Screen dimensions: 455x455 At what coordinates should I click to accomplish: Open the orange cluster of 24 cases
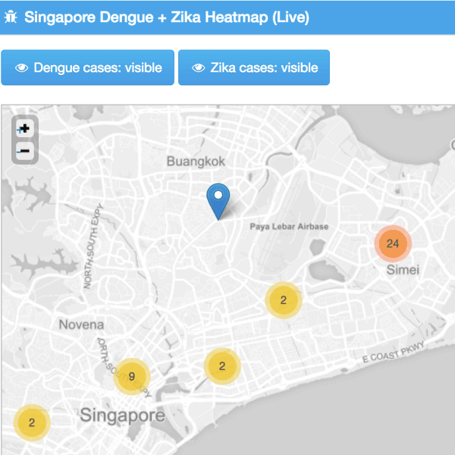[x=392, y=243]
